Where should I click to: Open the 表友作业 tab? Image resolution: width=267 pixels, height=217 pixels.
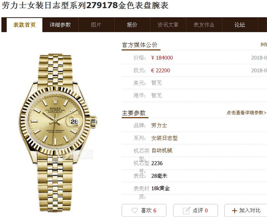pyautogui.click(x=204, y=25)
